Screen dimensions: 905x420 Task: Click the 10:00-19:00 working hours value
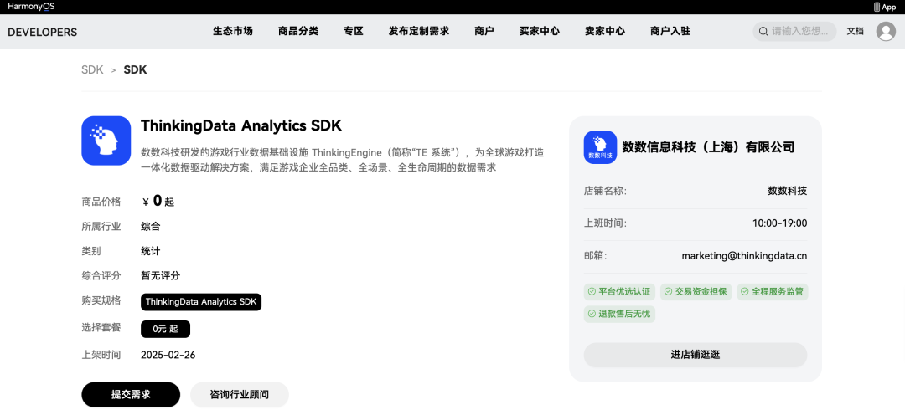780,223
